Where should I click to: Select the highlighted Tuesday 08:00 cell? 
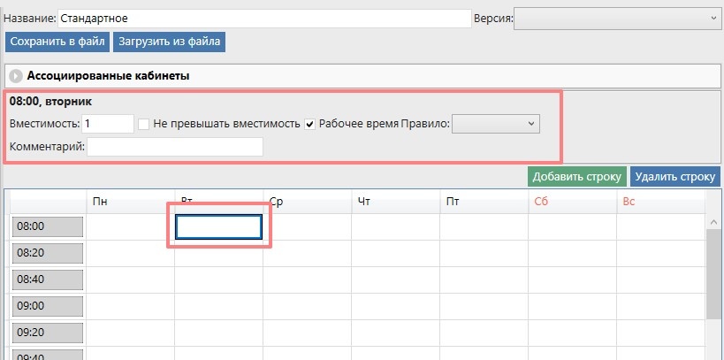tap(218, 227)
